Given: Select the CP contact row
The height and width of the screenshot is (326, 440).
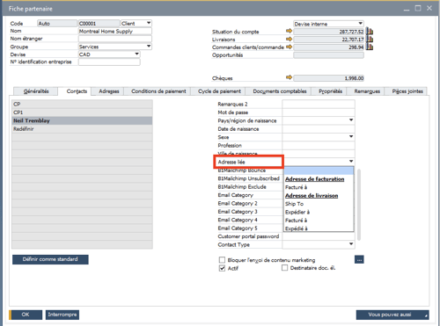Looking at the screenshot, I should 82,104.
